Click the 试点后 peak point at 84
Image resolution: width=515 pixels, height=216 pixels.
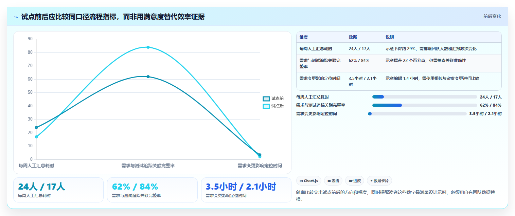pyautogui.click(x=148, y=47)
